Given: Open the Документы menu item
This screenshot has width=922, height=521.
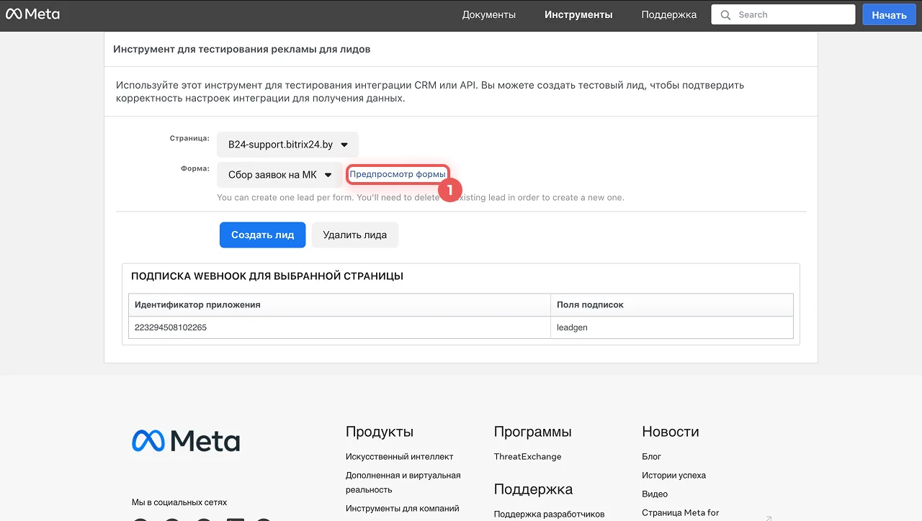Looking at the screenshot, I should coord(488,14).
